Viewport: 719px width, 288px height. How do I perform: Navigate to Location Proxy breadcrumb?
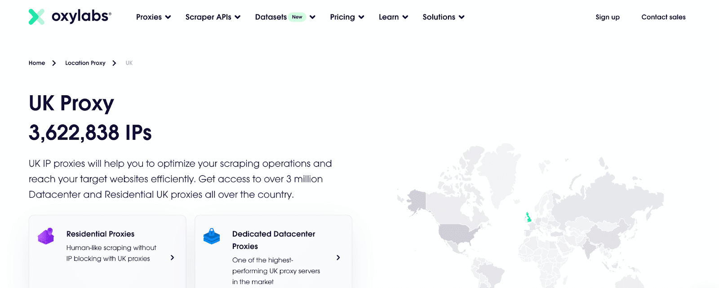pos(85,63)
